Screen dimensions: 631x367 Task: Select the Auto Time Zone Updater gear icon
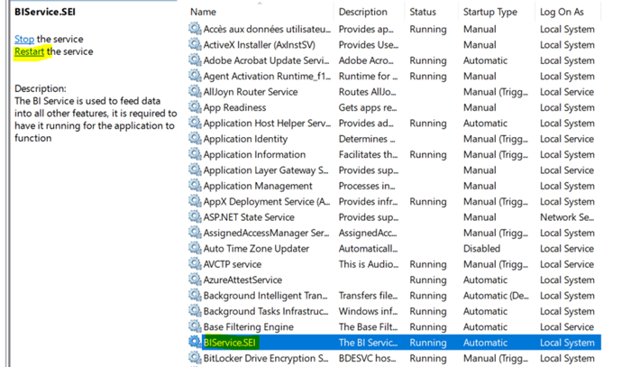195,249
